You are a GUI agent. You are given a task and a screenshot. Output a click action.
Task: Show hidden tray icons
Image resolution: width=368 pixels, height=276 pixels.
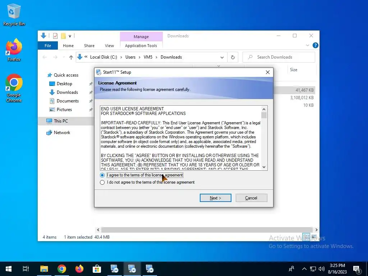pos(304,269)
